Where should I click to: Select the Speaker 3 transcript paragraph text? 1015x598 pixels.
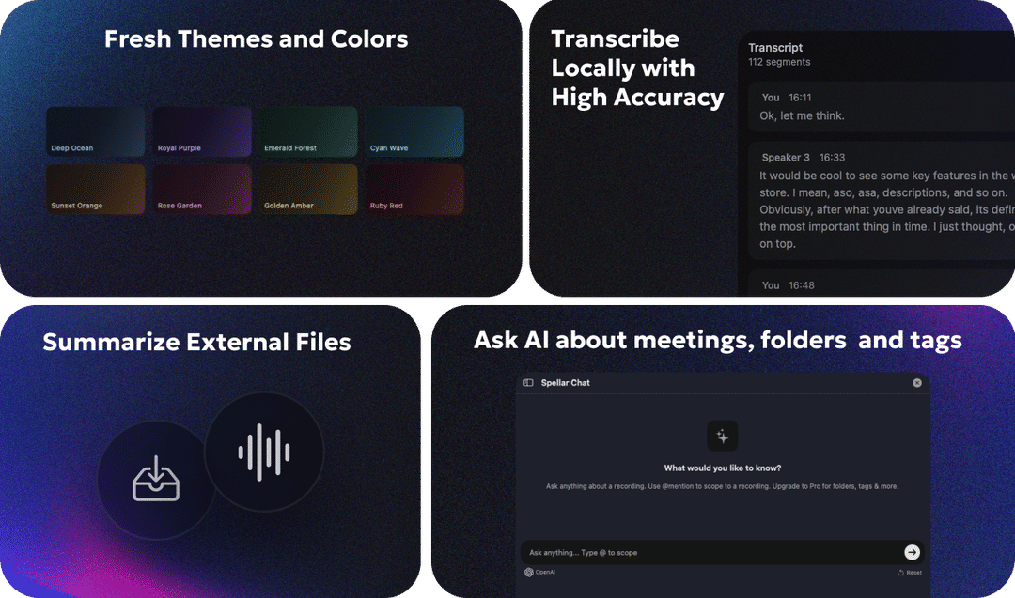tap(887, 209)
